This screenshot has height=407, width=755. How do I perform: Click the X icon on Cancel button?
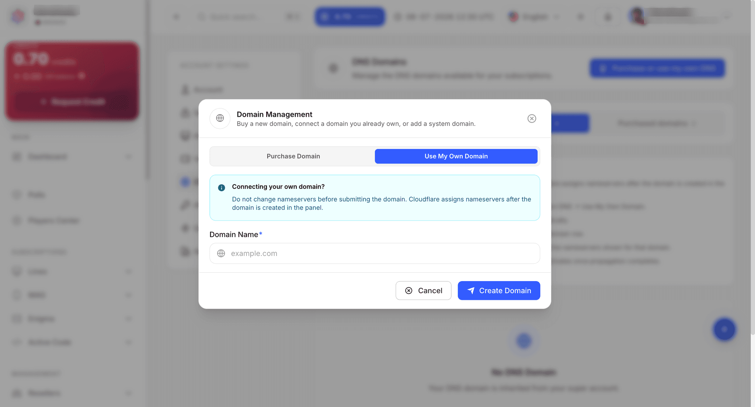tap(409, 291)
